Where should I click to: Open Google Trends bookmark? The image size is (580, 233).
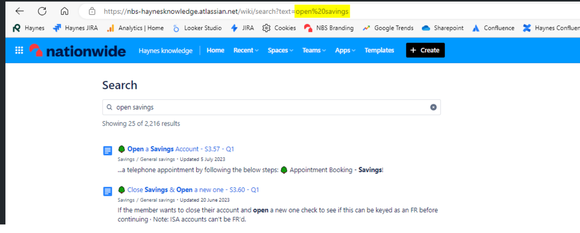388,28
